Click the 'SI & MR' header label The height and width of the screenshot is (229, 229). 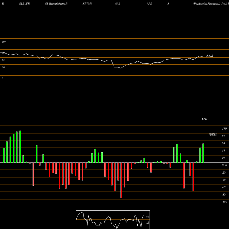click(x=24, y=4)
